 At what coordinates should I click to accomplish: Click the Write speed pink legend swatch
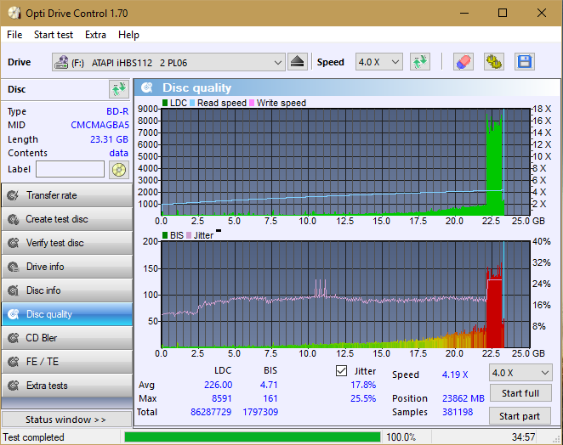pos(252,103)
